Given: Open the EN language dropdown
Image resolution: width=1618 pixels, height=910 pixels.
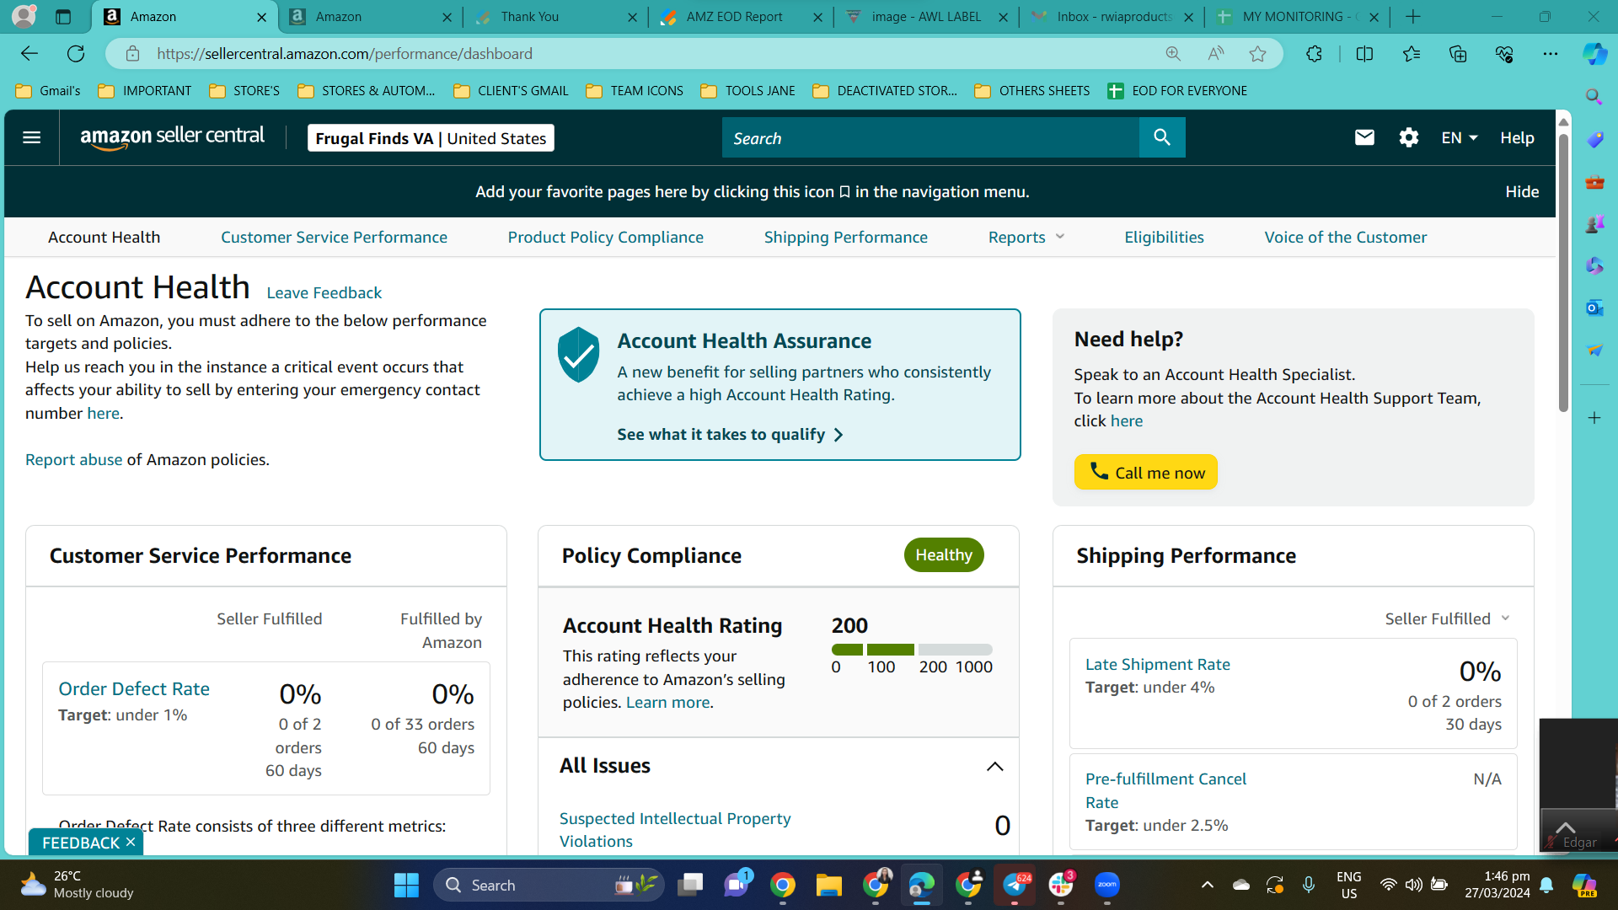Looking at the screenshot, I should click(x=1460, y=137).
